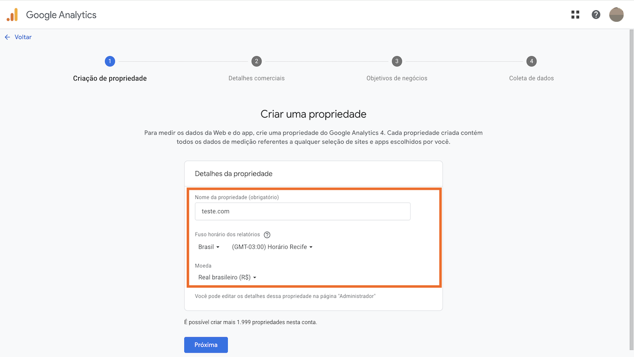Open the timezone help tooltip icon
634x357 pixels.
[x=267, y=235]
